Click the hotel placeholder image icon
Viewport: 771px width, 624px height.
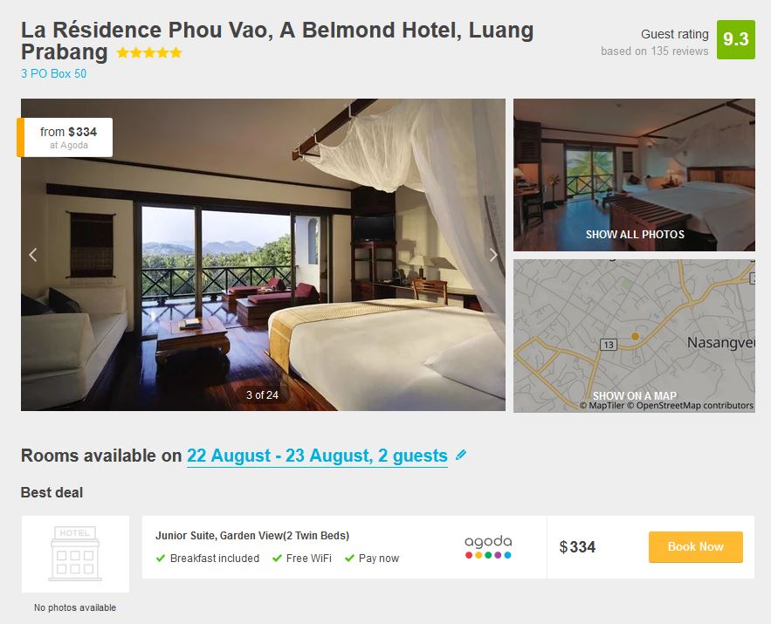tap(75, 553)
